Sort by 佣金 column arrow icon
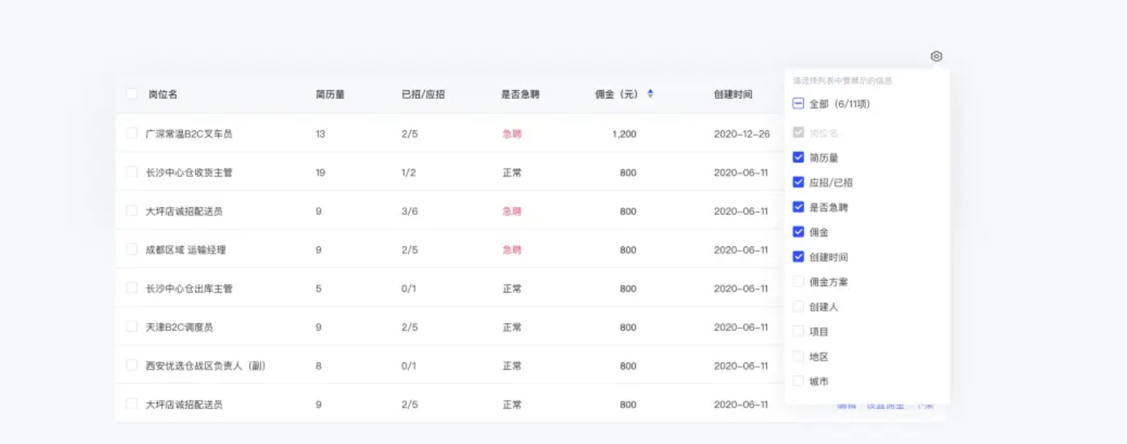Image resolution: width=1127 pixels, height=444 pixels. click(x=650, y=94)
